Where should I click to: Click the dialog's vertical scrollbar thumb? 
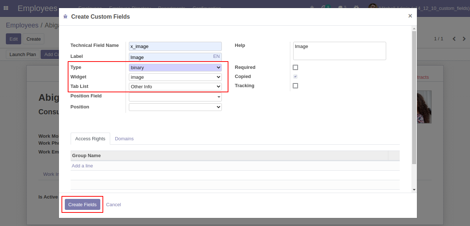(x=414, y=97)
